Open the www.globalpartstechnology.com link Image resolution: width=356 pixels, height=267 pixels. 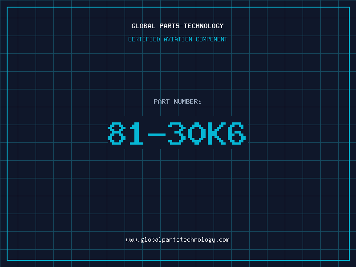click(178, 240)
